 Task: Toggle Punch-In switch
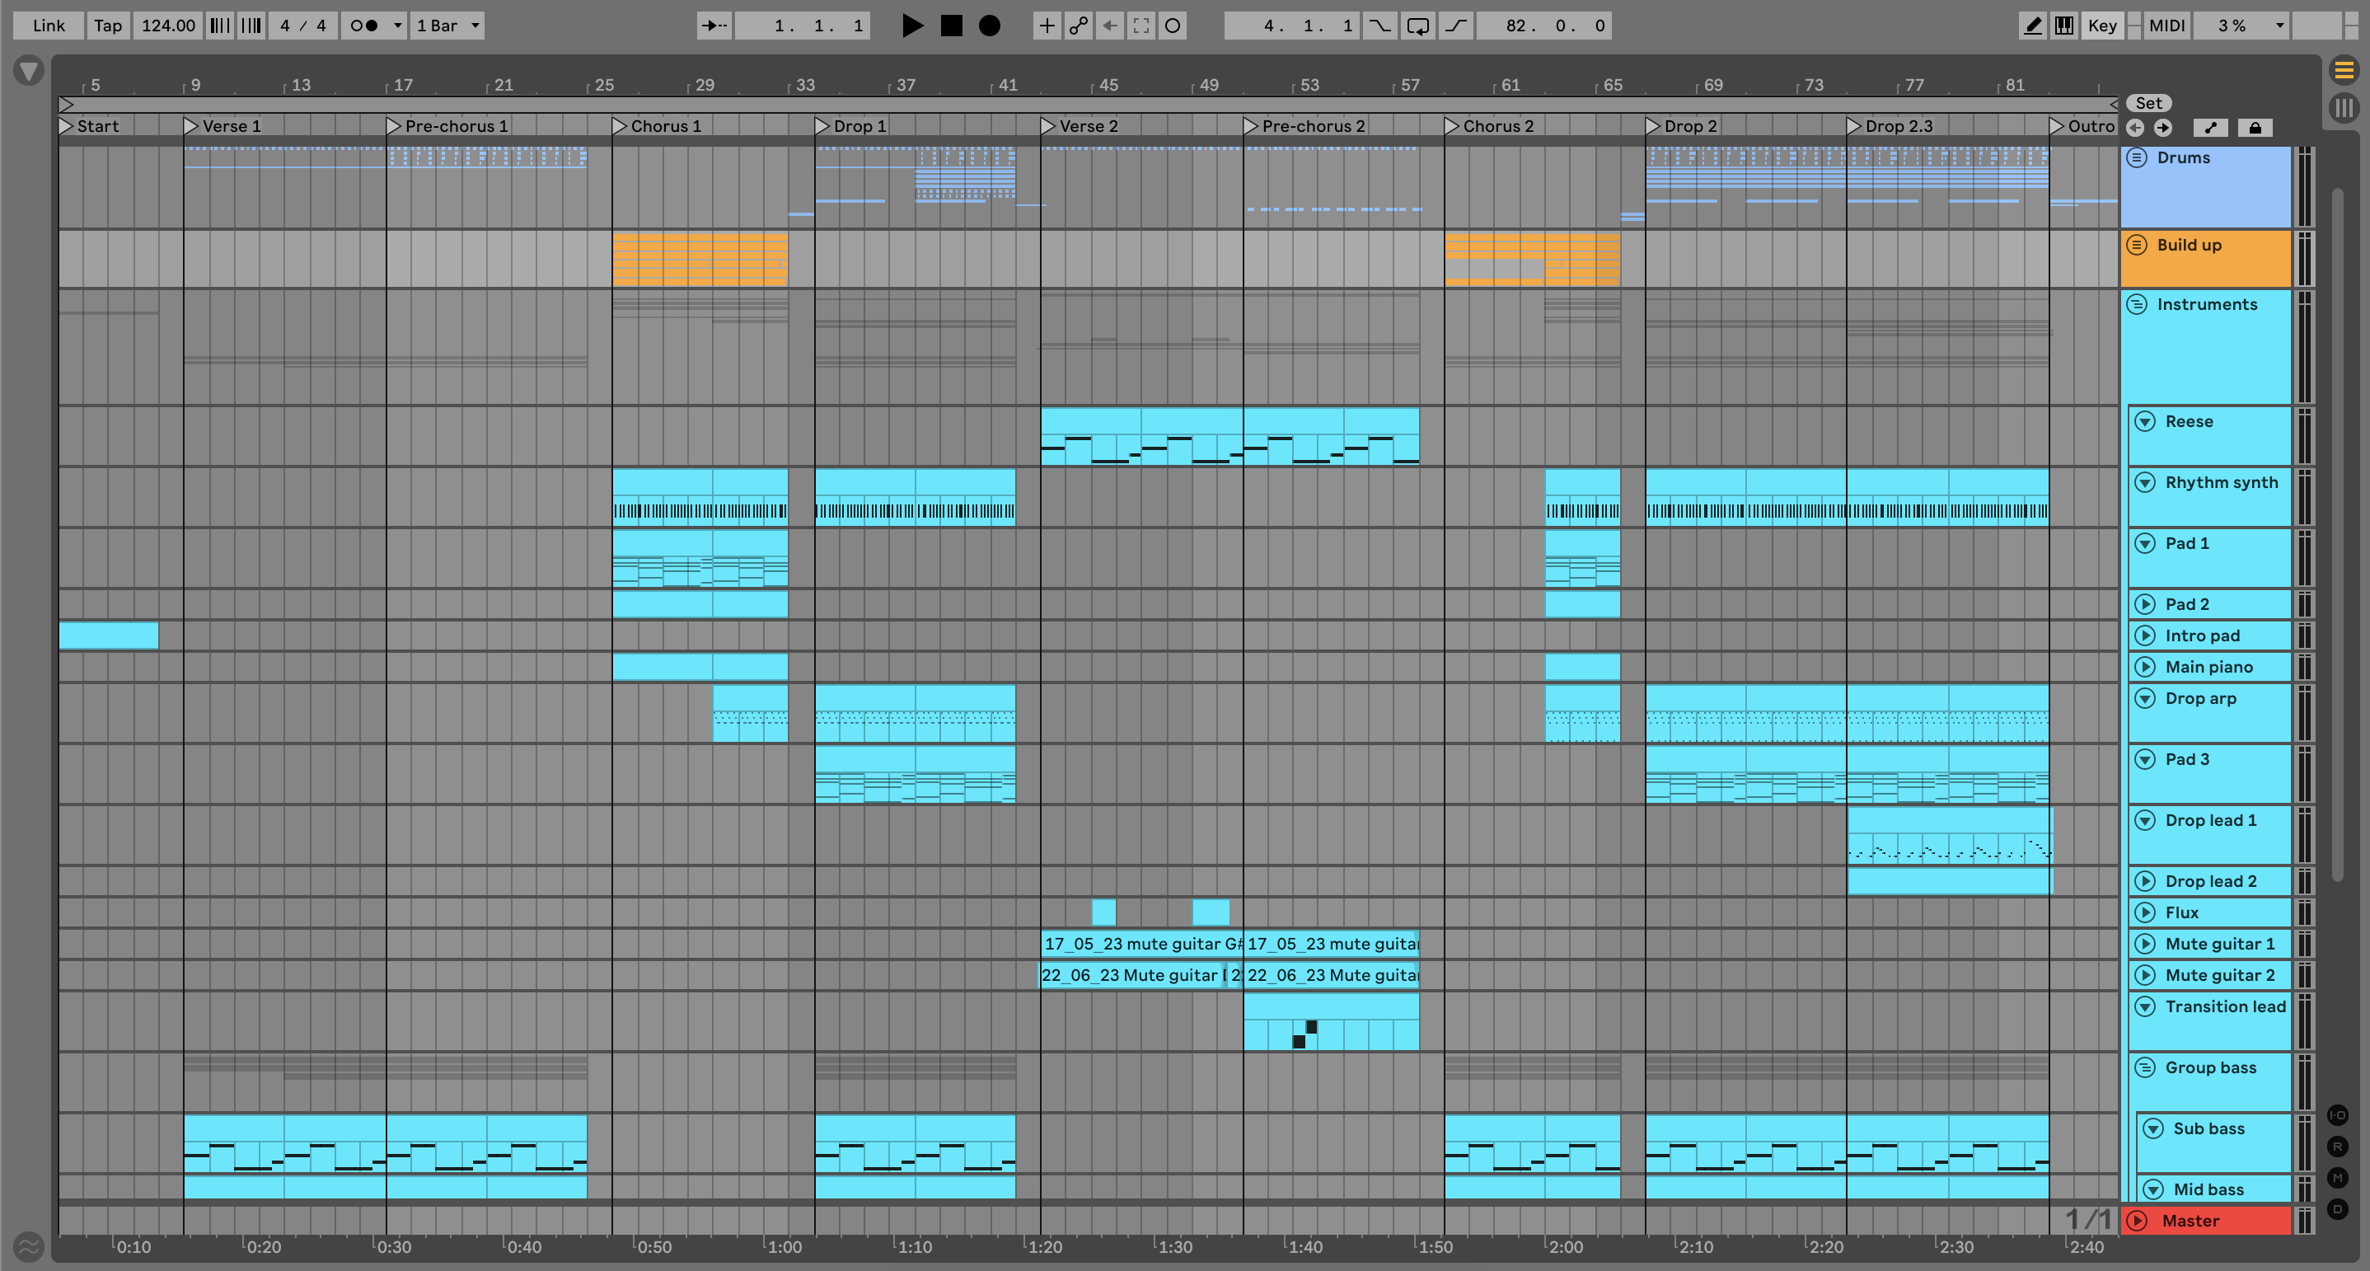1379,26
